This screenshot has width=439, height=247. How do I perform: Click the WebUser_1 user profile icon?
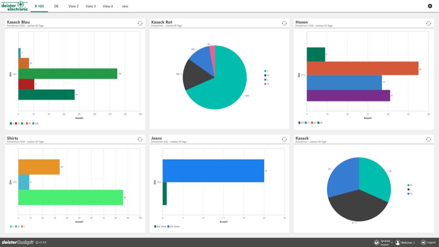click(x=398, y=243)
